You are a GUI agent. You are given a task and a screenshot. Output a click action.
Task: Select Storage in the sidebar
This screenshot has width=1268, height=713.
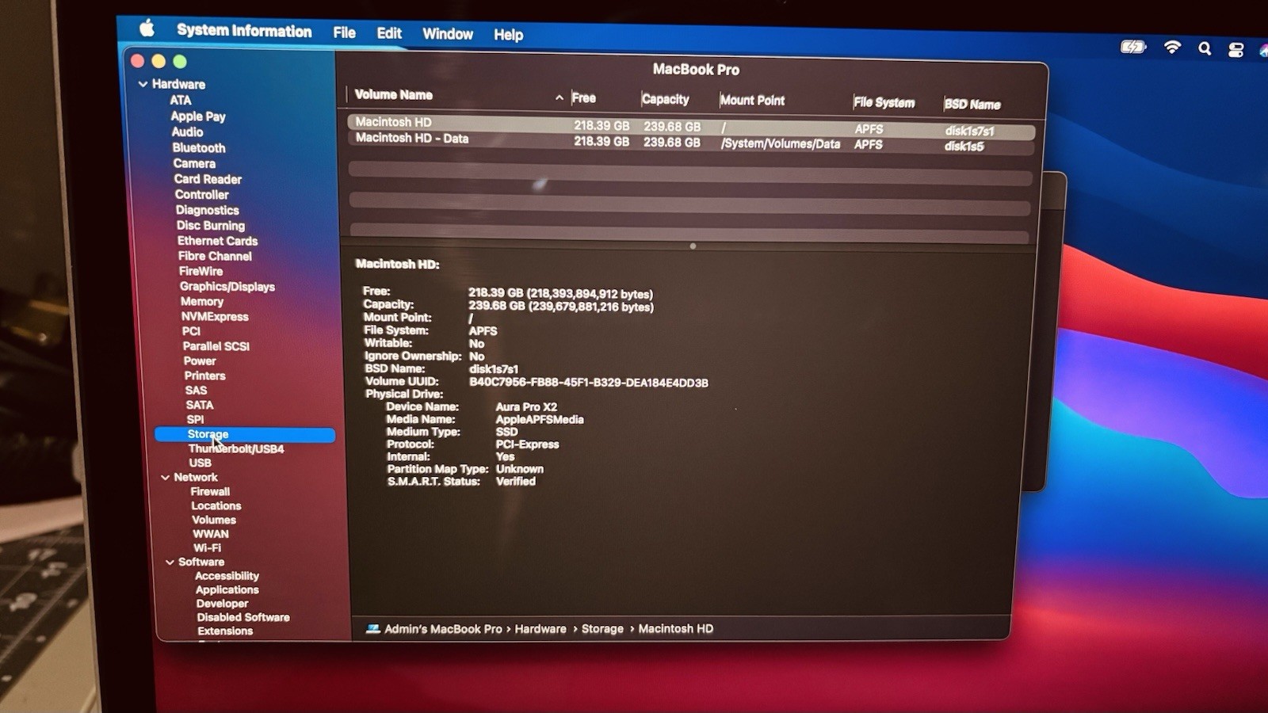click(245, 435)
